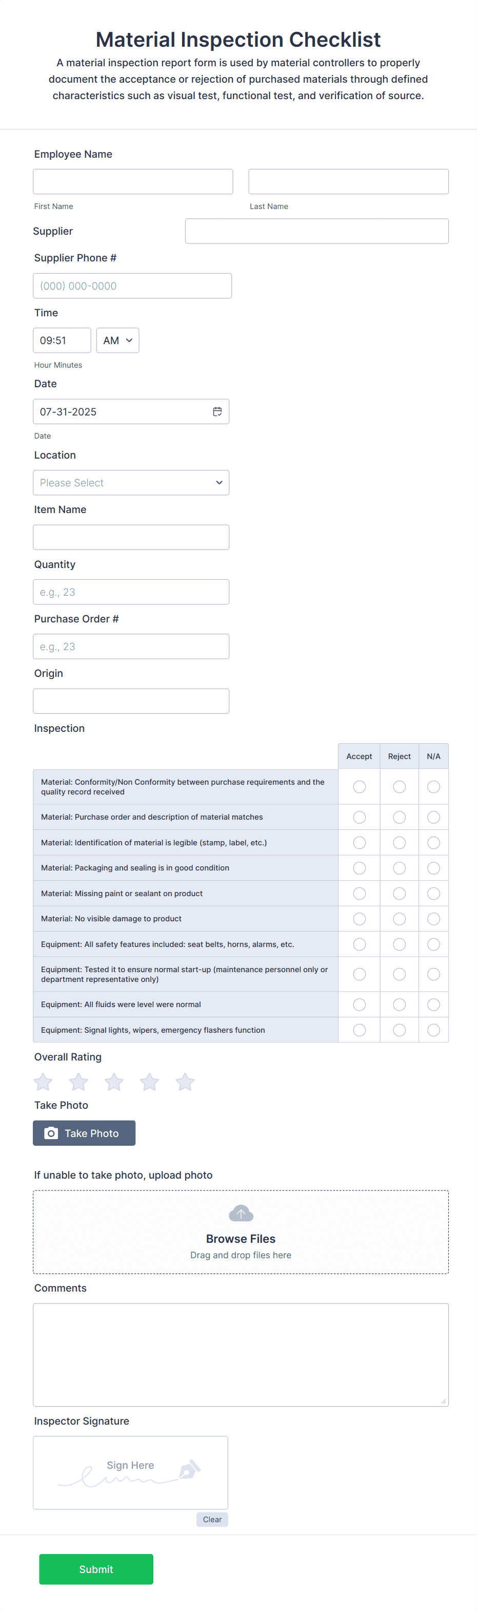The image size is (477, 1610).
Task: Accept the purchase order and description match item
Action: 359,817
